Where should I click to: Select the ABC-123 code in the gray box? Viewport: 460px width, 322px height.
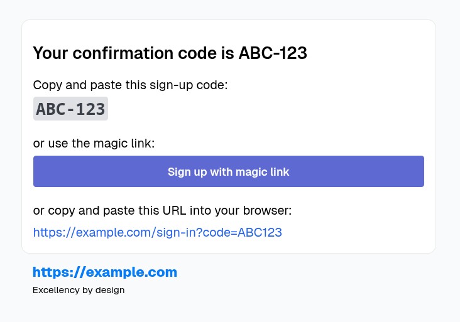pos(70,109)
